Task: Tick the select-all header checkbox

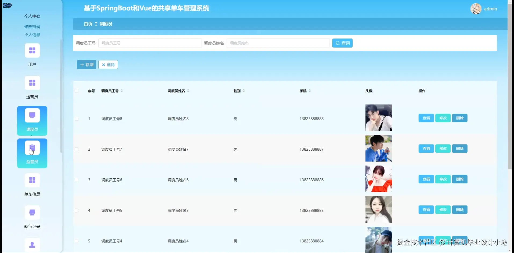Action: click(x=77, y=91)
